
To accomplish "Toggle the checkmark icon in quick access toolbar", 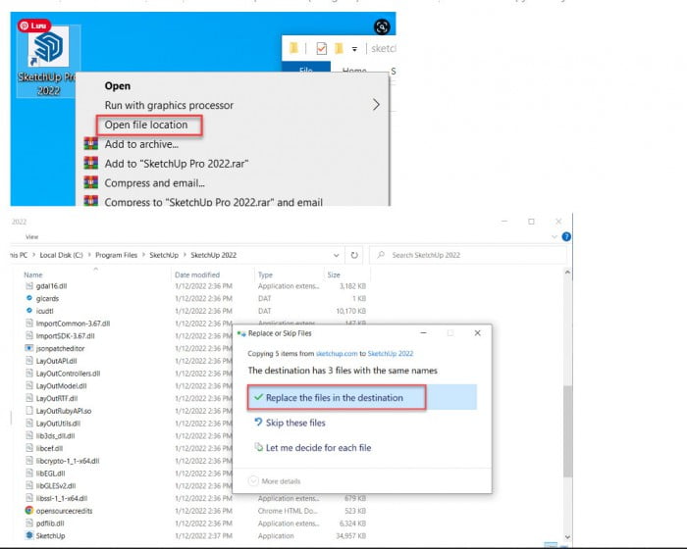I will pos(321,47).
